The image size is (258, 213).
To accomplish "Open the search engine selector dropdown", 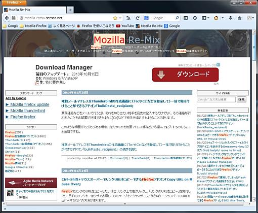I will pyautogui.click(x=147, y=18).
